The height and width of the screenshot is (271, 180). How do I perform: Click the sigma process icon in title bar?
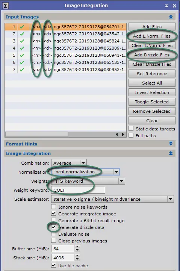tap(5, 6)
